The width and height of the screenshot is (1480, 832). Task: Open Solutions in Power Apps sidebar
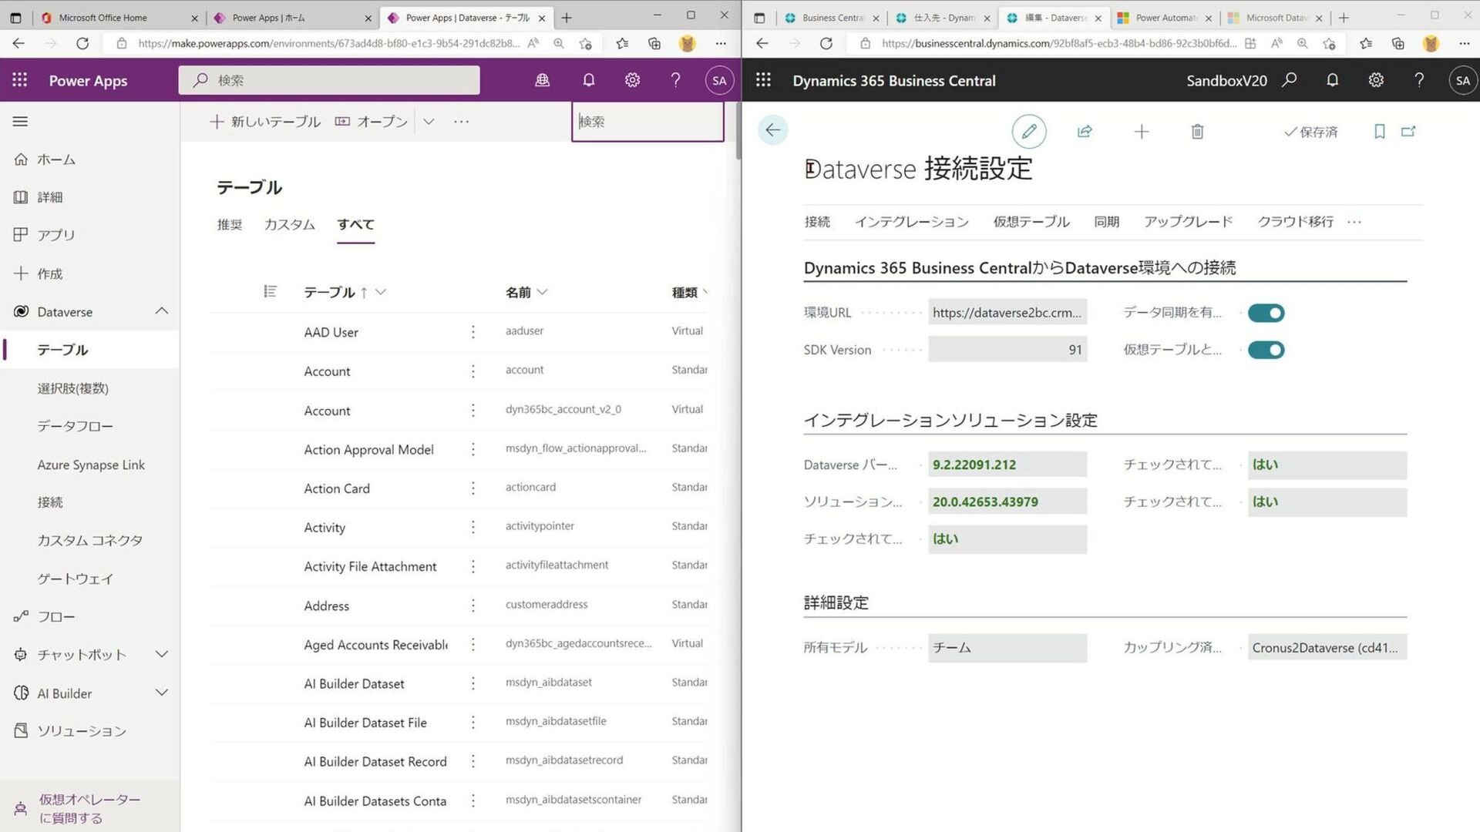coord(69,730)
